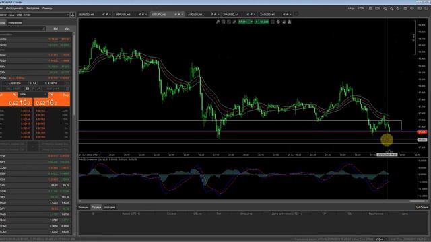The image size is (431, 242).
Task: Click the 0.92149 bid price in the market depth
Action: coord(26,120)
